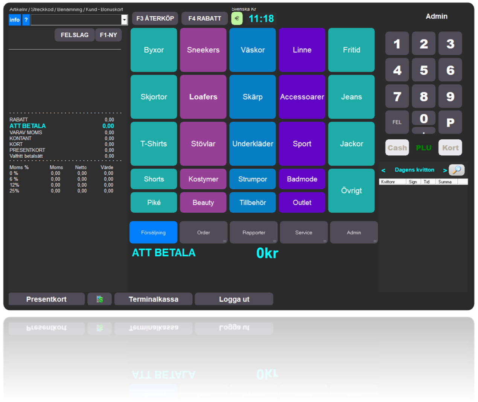Open the Admin tab

[353, 232]
